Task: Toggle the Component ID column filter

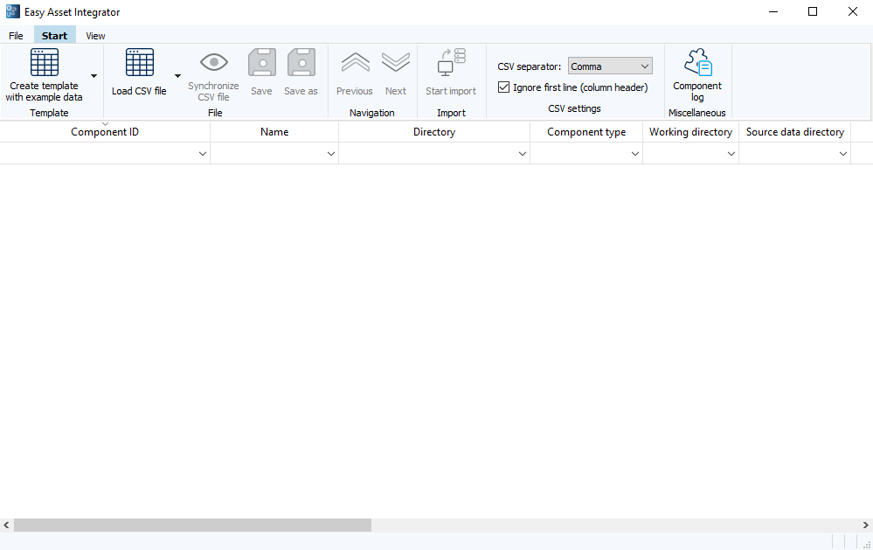Action: tap(202, 153)
